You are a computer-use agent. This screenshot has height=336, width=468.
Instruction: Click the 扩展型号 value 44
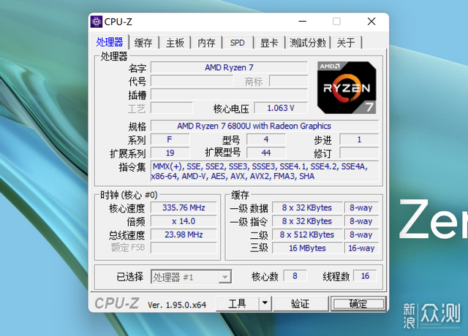266,153
